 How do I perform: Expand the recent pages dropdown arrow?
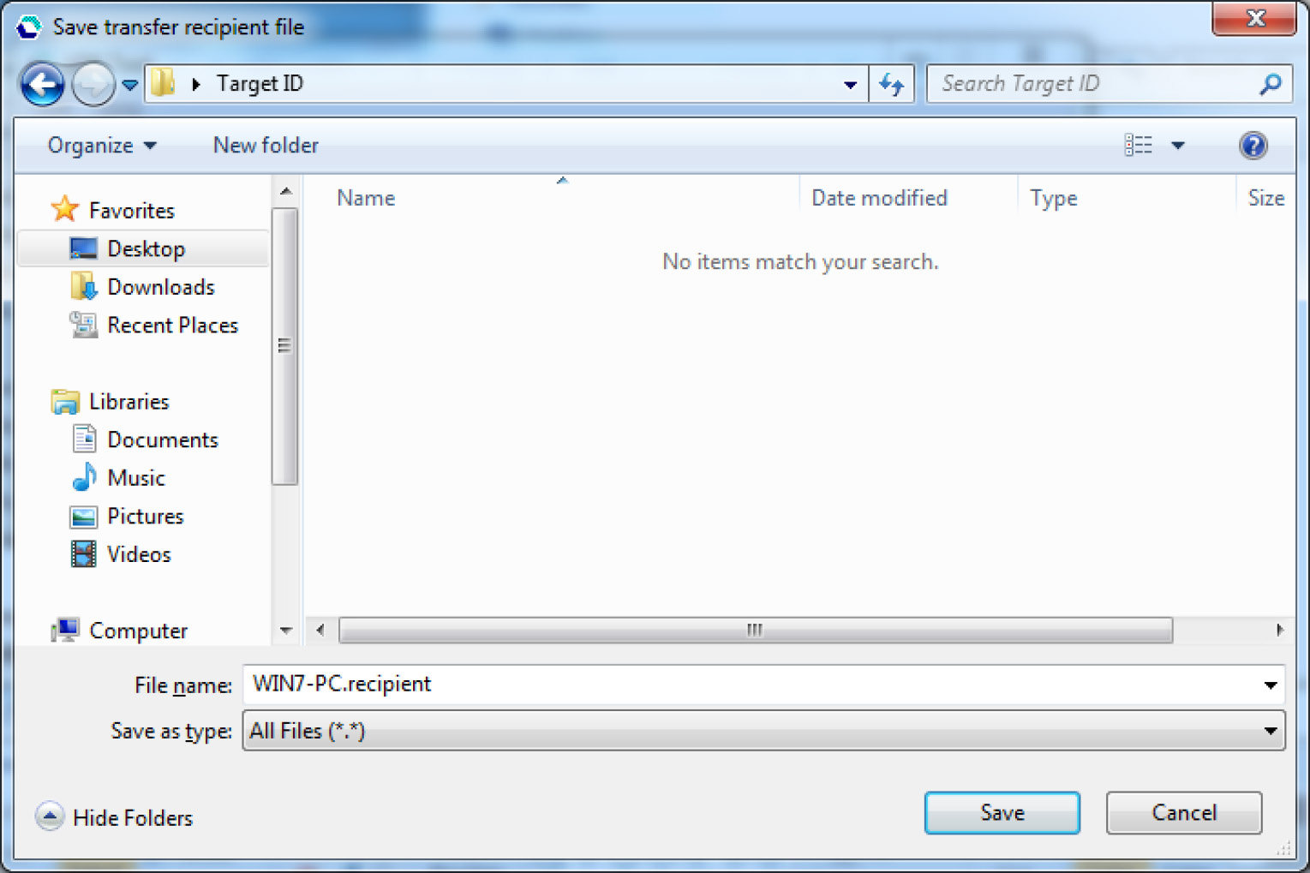(x=129, y=85)
